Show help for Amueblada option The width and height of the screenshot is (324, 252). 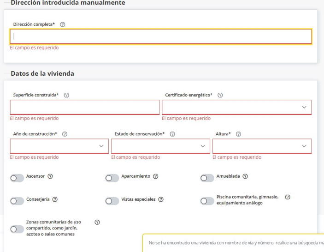[245, 176]
